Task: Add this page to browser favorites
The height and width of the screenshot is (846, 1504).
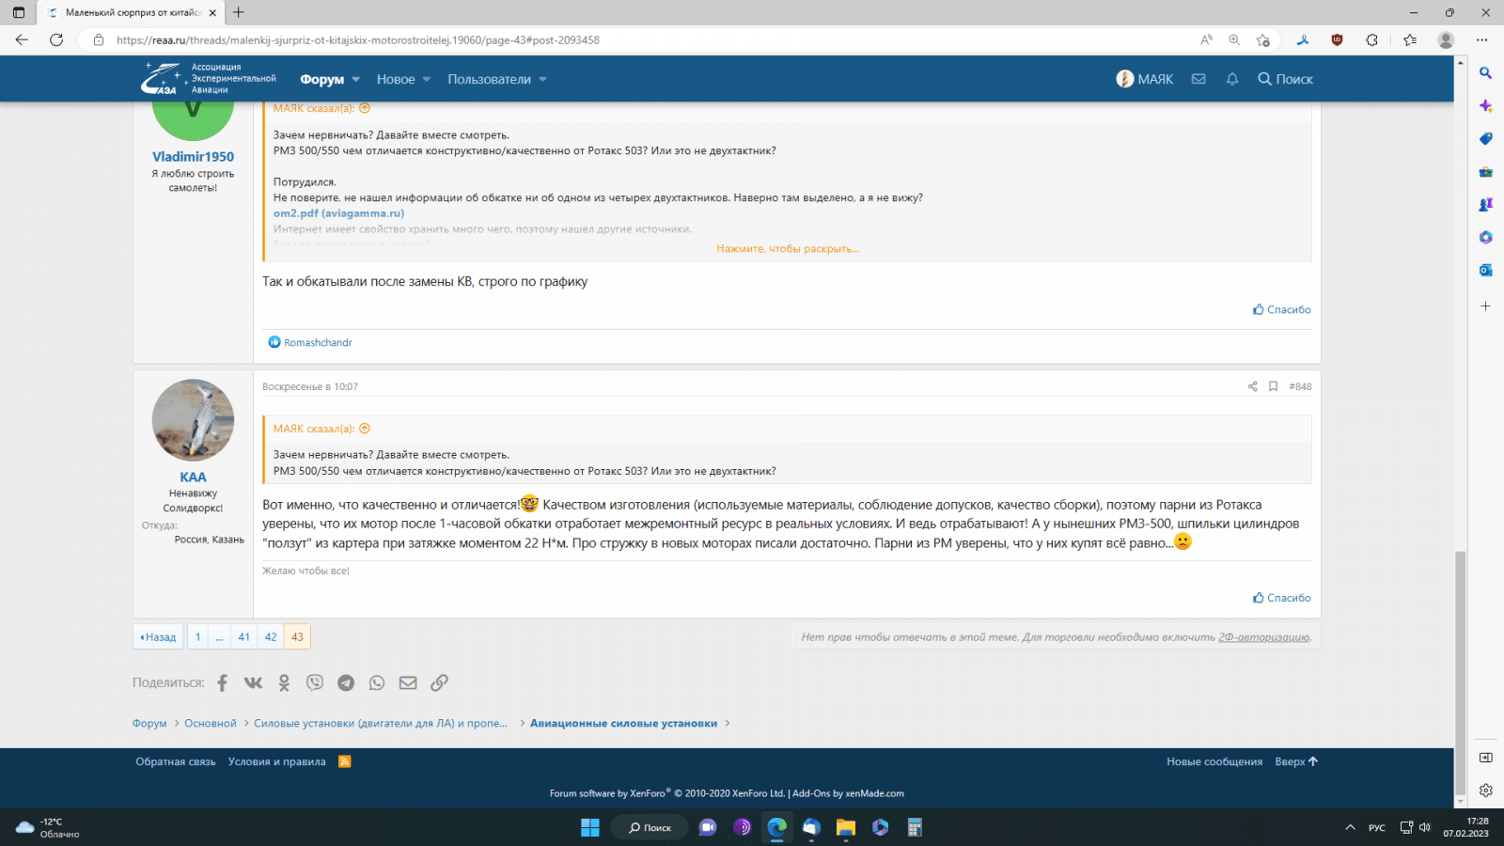Action: click(1262, 39)
